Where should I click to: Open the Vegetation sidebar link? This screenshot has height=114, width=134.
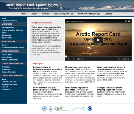pyautogui.click(x=6, y=67)
